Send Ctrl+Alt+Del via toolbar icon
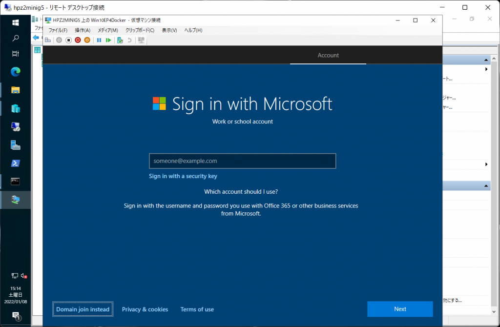The width and height of the screenshot is (500, 327). click(48, 40)
